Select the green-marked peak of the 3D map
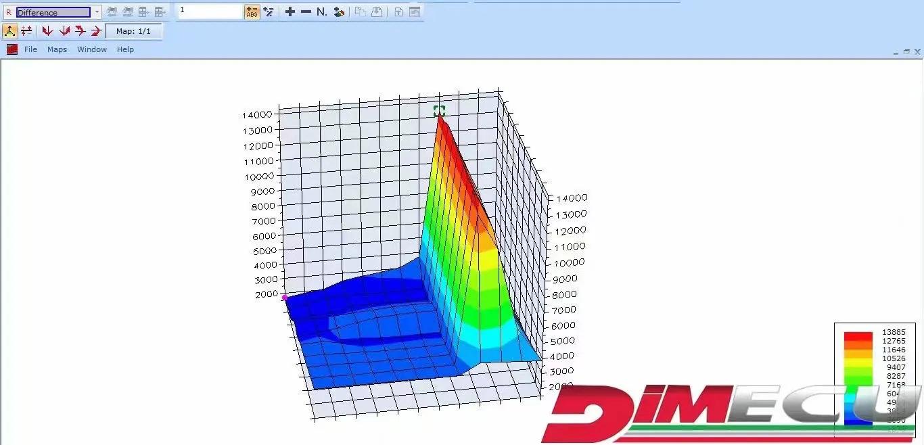This screenshot has height=445, width=924. (440, 111)
